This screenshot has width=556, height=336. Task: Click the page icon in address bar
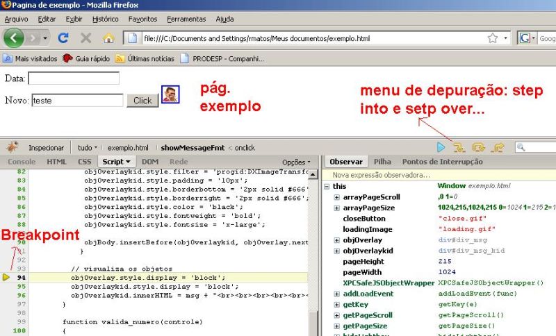click(133, 38)
